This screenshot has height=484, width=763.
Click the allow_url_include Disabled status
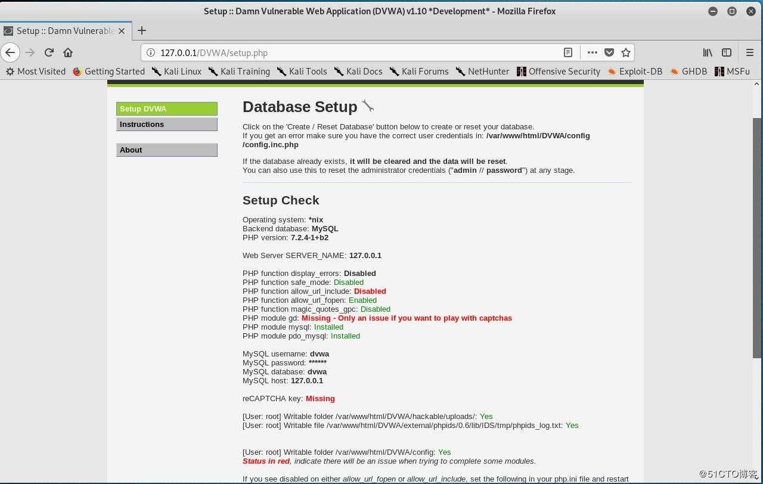[370, 291]
